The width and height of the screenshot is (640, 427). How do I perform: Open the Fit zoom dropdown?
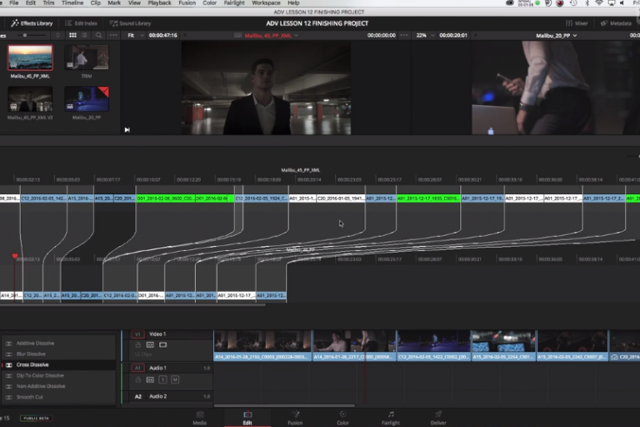pos(135,36)
